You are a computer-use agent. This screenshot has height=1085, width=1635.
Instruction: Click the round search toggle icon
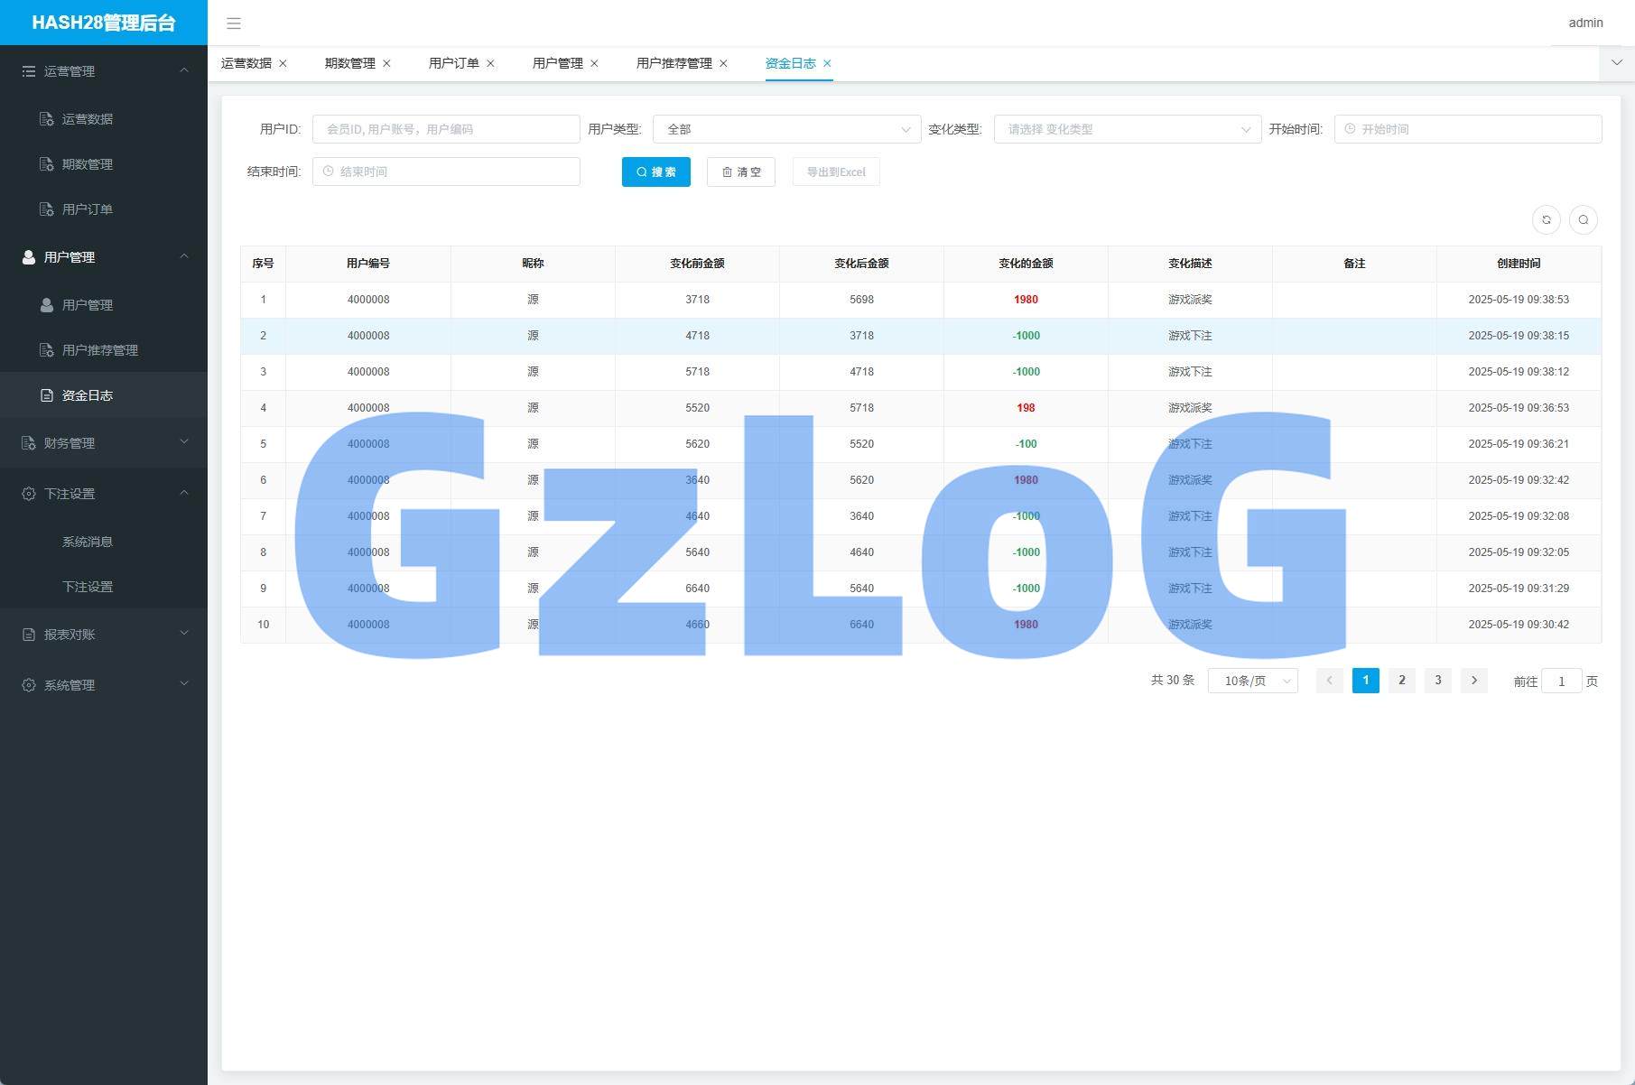click(1583, 219)
